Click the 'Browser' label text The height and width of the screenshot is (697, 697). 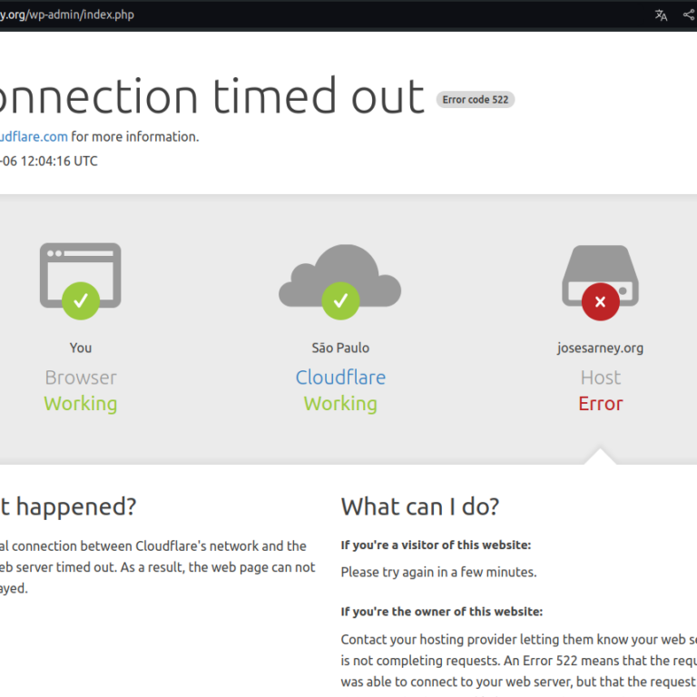tap(81, 378)
